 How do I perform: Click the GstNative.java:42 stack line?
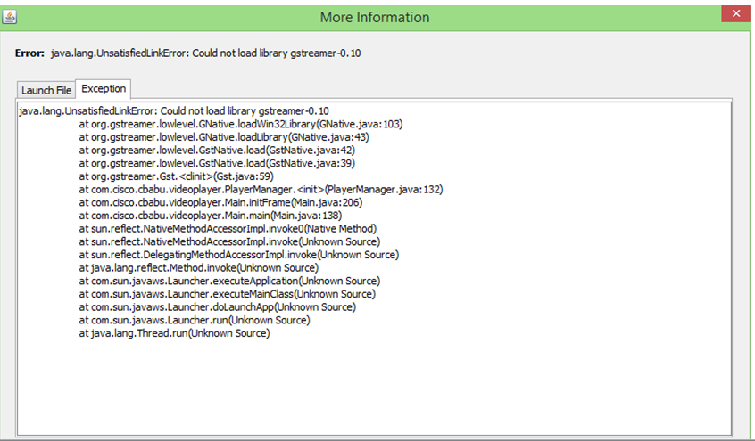217,150
